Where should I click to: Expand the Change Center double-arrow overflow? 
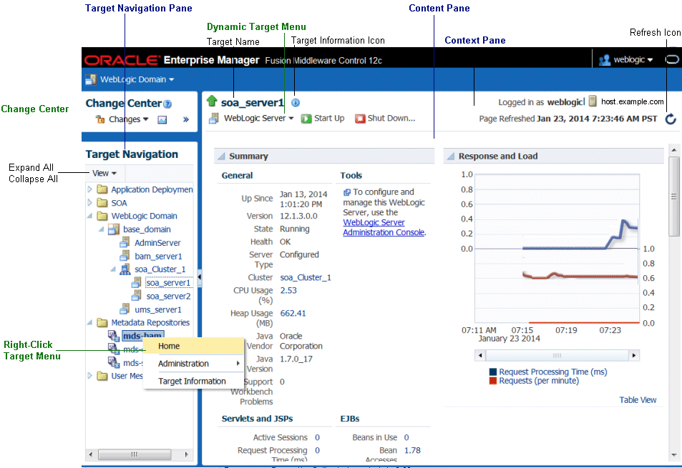point(186,119)
